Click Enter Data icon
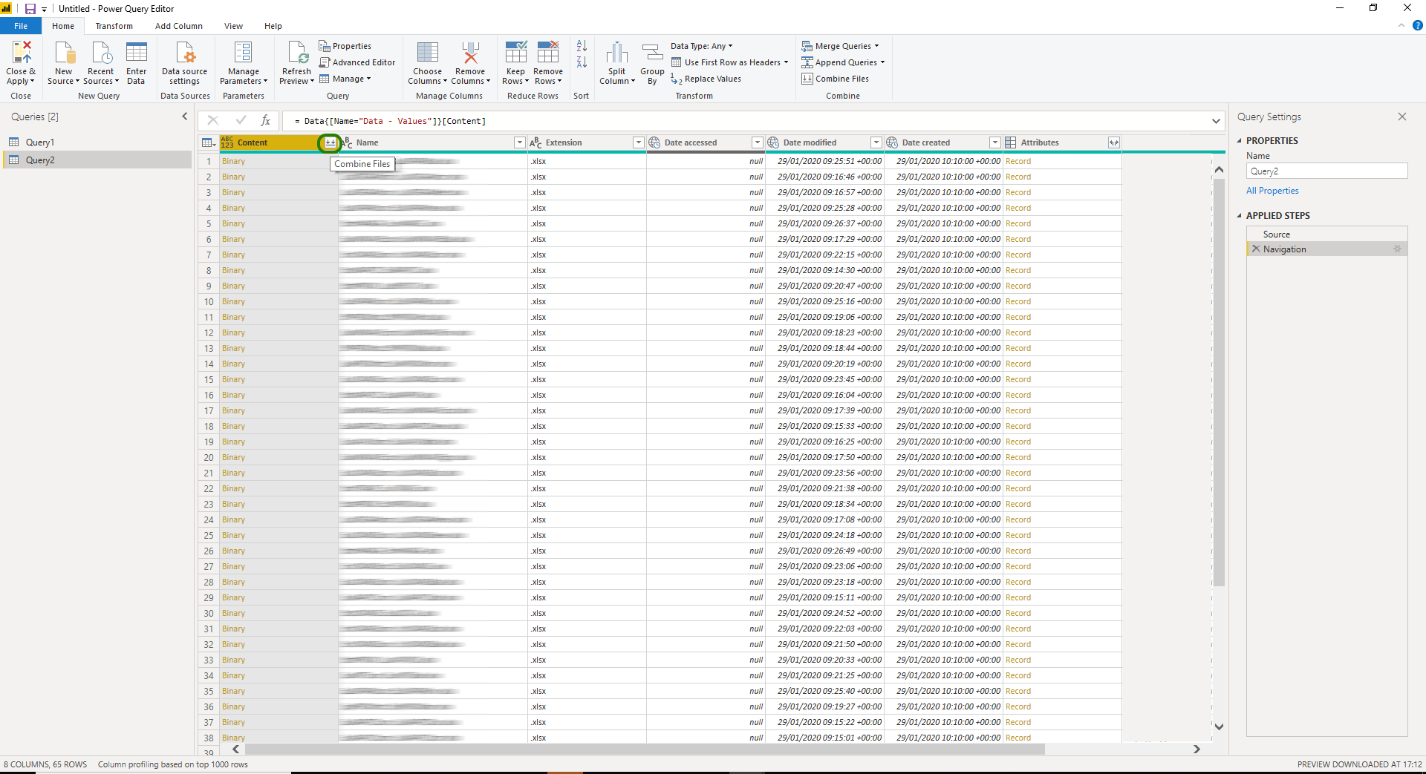 (136, 53)
